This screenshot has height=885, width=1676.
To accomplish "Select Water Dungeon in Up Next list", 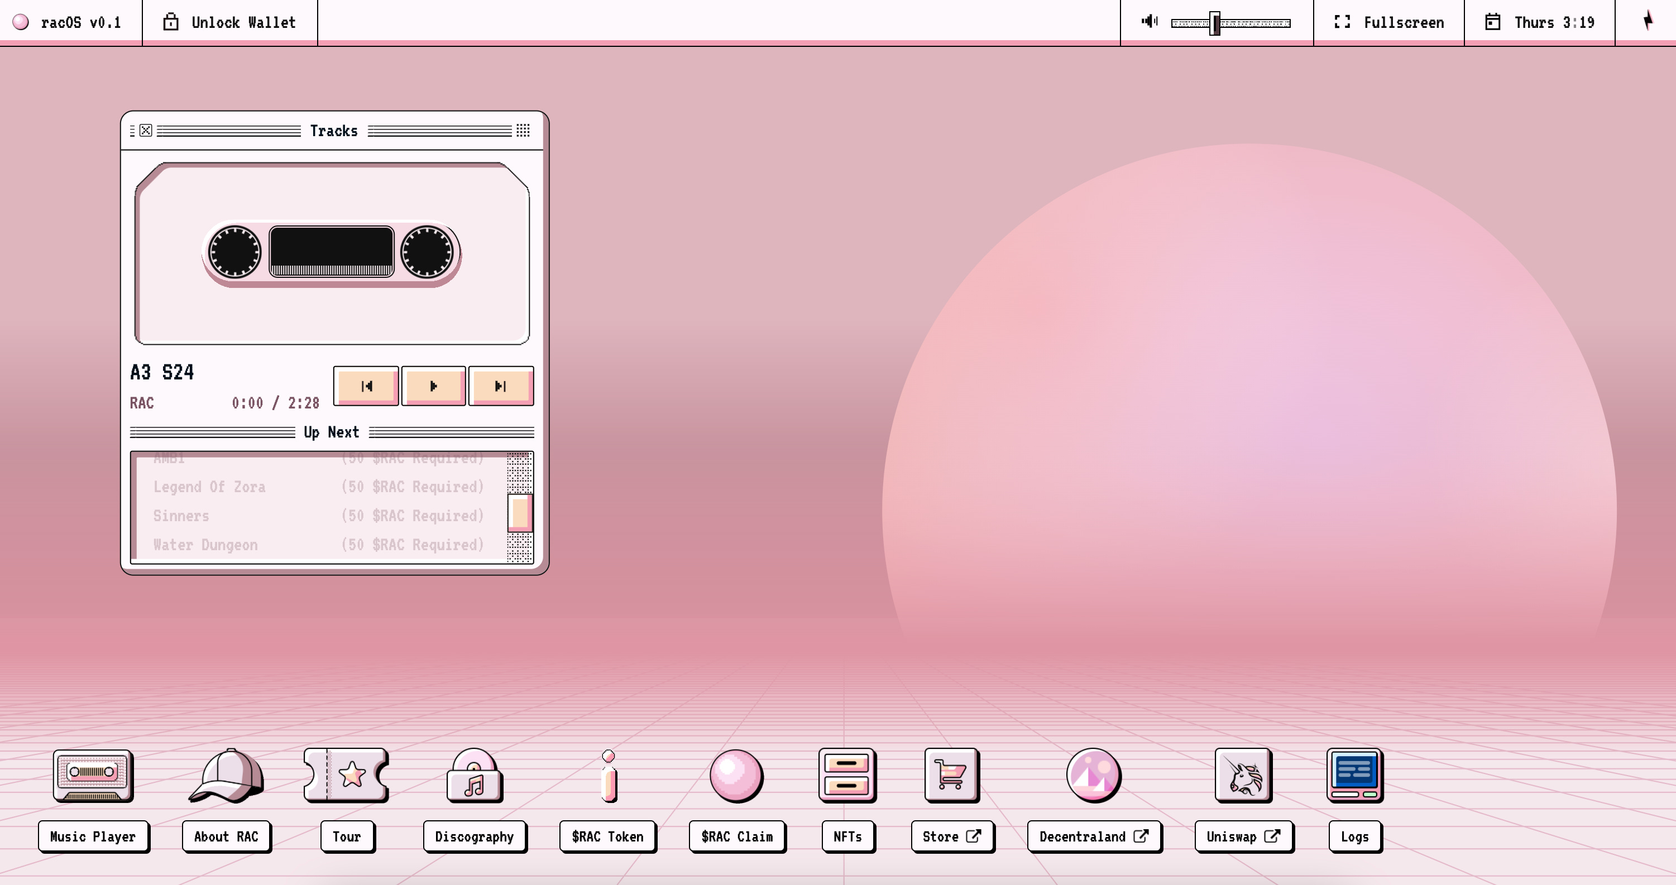I will coord(319,545).
